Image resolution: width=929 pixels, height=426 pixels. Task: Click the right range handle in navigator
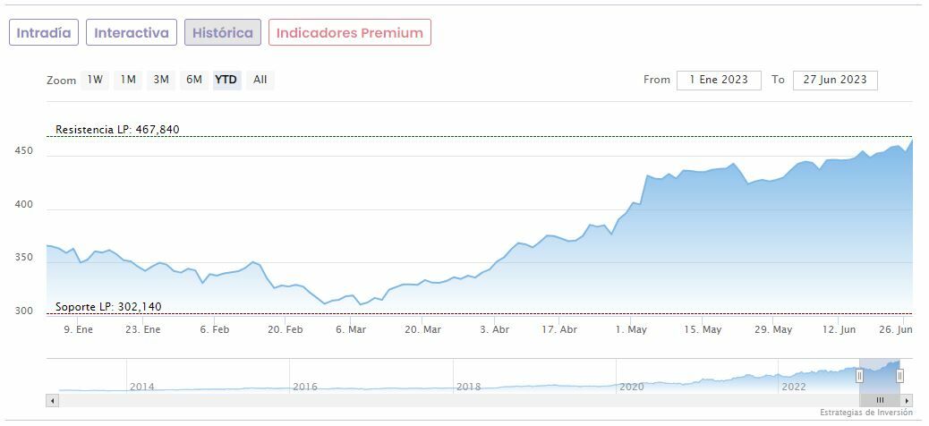click(899, 376)
